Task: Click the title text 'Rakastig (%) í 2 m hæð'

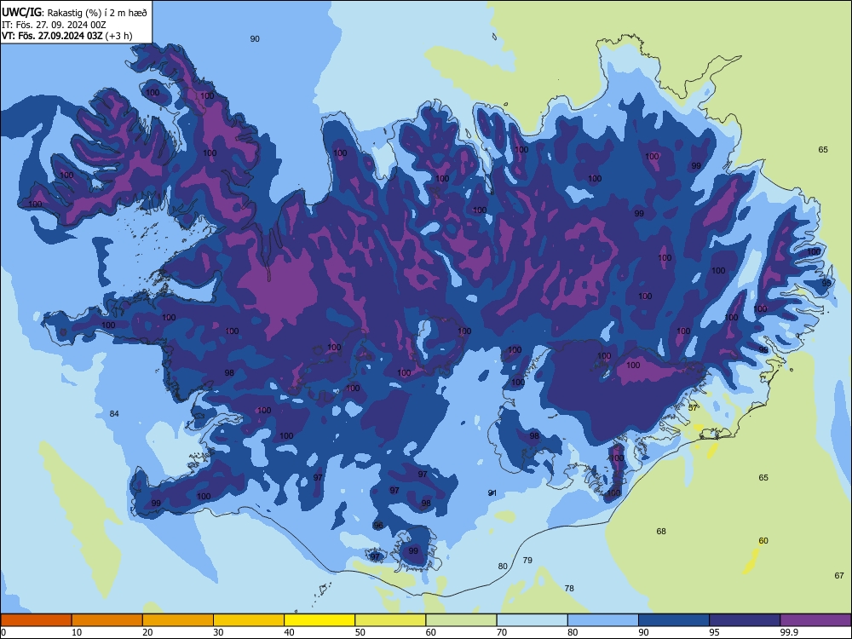Action: [x=97, y=13]
